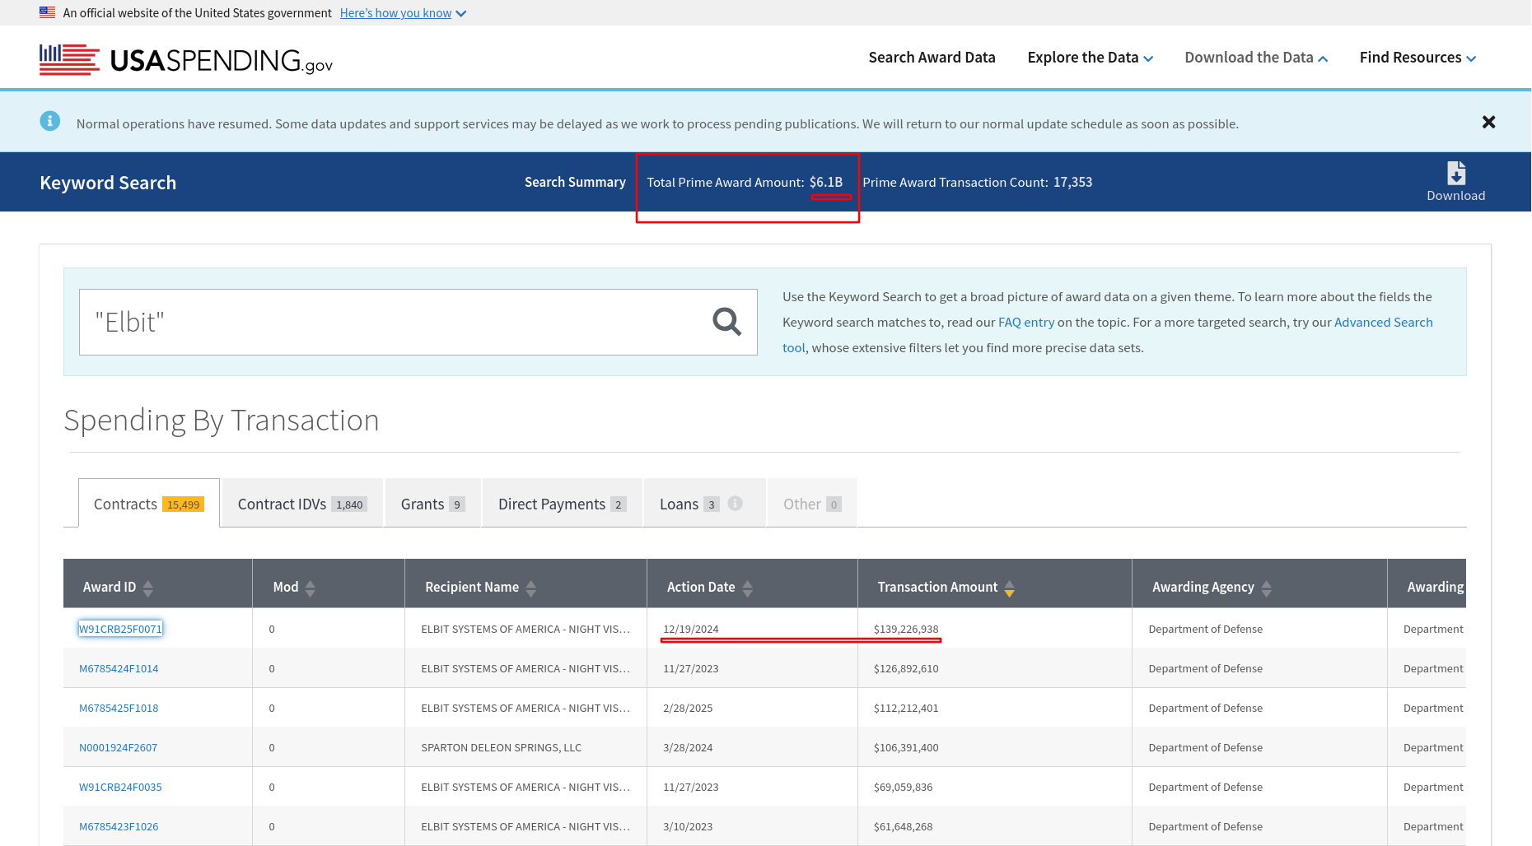The image size is (1532, 846).
Task: Expand the Explore the Data menu
Action: point(1090,58)
